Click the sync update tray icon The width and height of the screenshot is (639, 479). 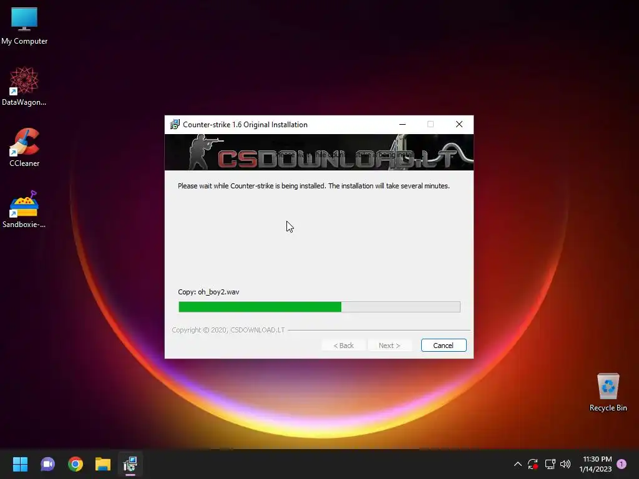pyautogui.click(x=533, y=464)
